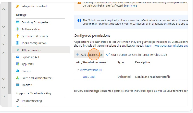This screenshot has height=113, width=193.
Task: Follow the Learn more link in warning banner
Action: [x=130, y=6]
